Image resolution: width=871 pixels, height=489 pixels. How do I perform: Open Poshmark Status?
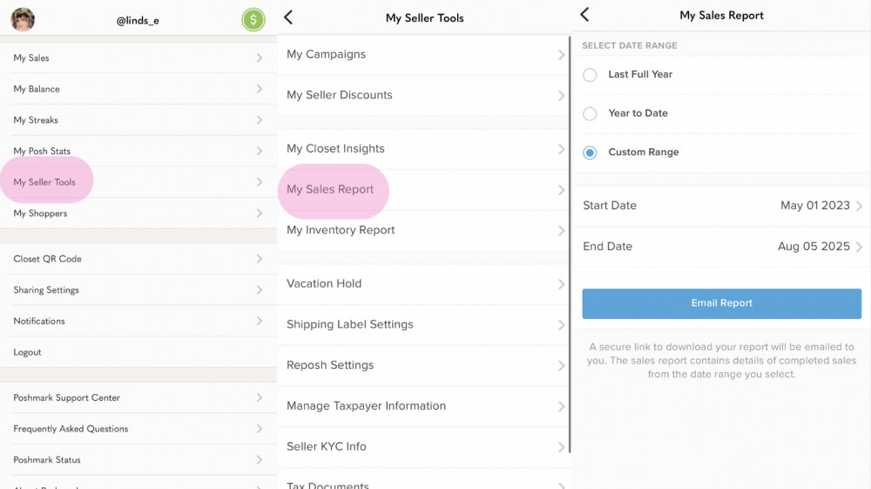[138, 460]
